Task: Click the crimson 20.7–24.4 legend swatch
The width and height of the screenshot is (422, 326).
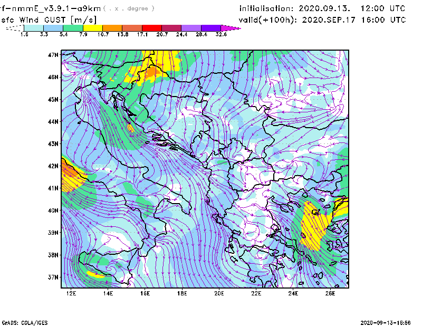Action: click(x=171, y=28)
